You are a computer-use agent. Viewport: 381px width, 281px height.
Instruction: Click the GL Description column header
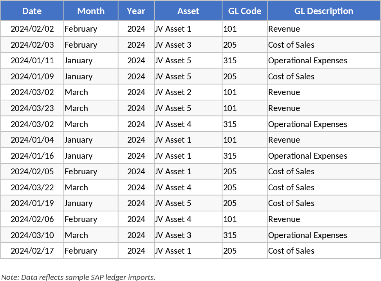(324, 11)
